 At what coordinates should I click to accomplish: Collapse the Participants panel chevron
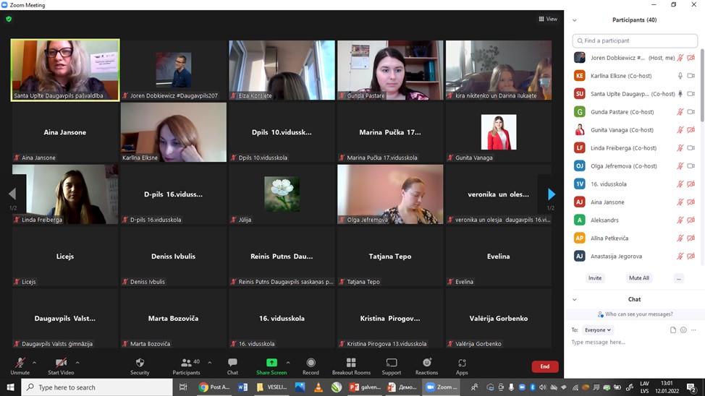click(x=575, y=20)
